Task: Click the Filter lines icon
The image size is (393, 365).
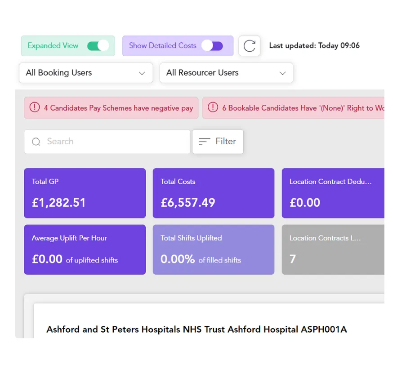Action: point(204,142)
